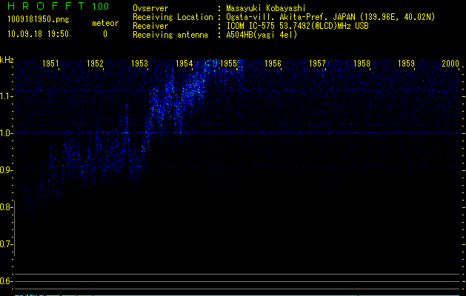Click the 1953 time axis marker

pos(140,64)
